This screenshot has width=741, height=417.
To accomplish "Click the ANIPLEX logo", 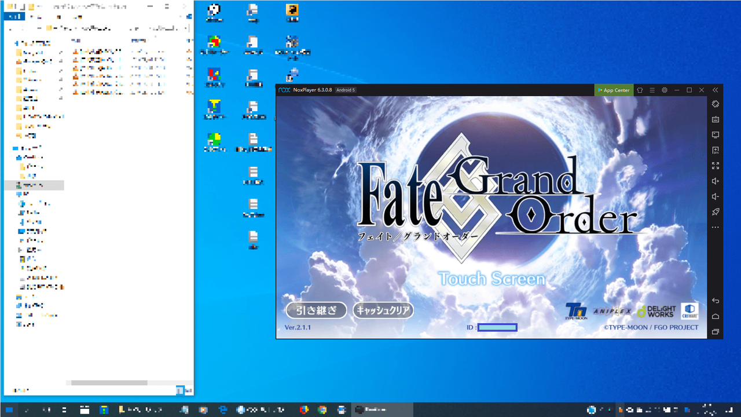I will click(x=612, y=312).
